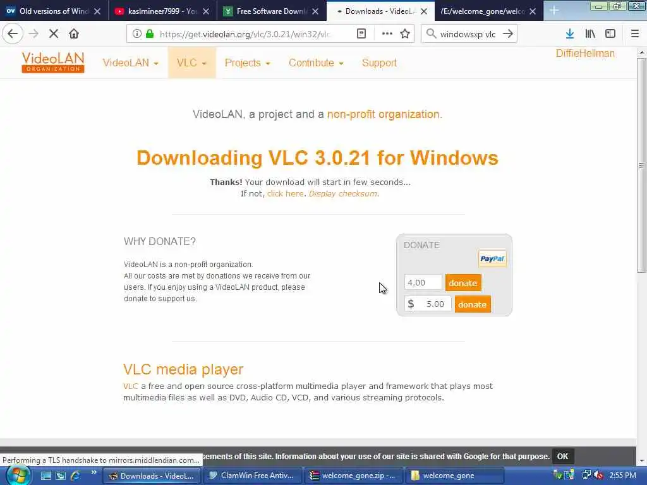Screen dimensions: 647x485
Task: Close the kaslmineer7999 tab
Action: [x=206, y=11]
